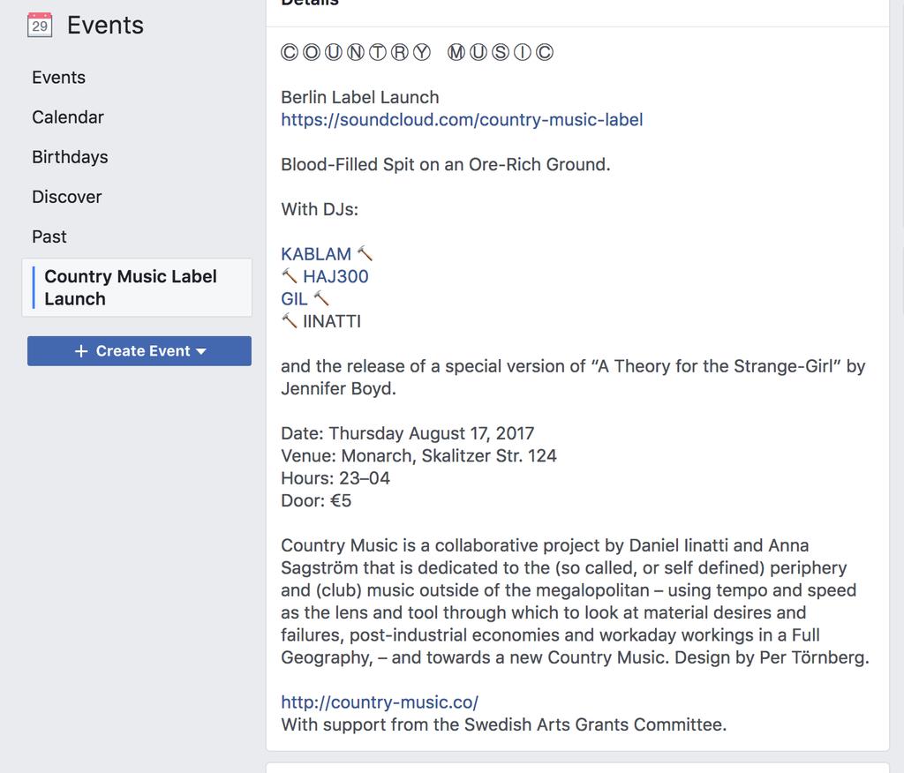The height and width of the screenshot is (773, 904).
Task: Open the soundcloud.com country-music-label link
Action: coord(462,119)
